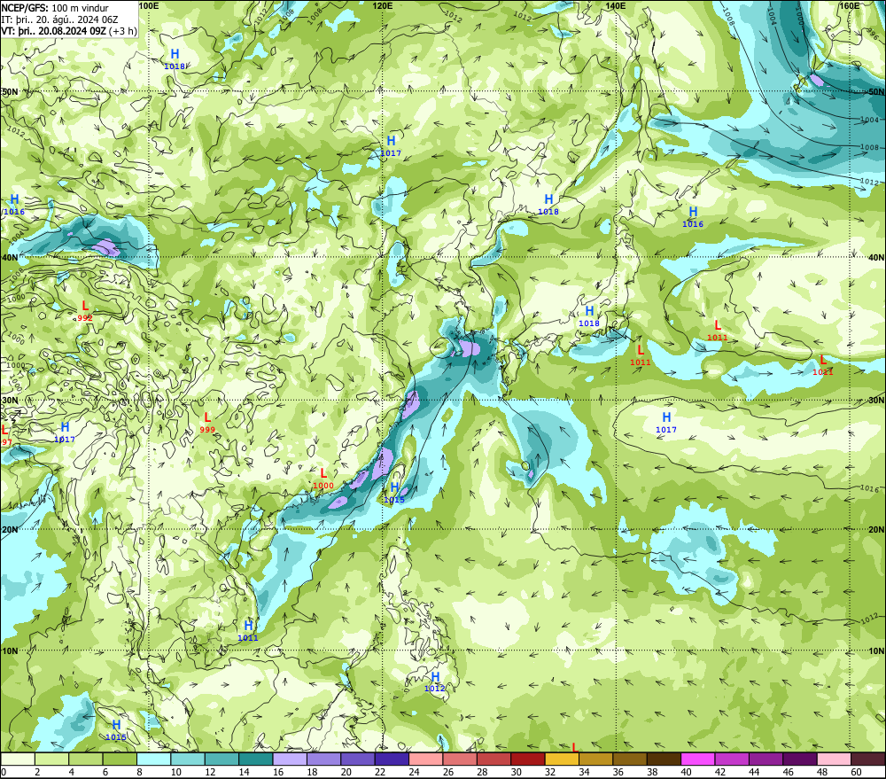Select the dark red 30–32 legend swatch

point(528,760)
